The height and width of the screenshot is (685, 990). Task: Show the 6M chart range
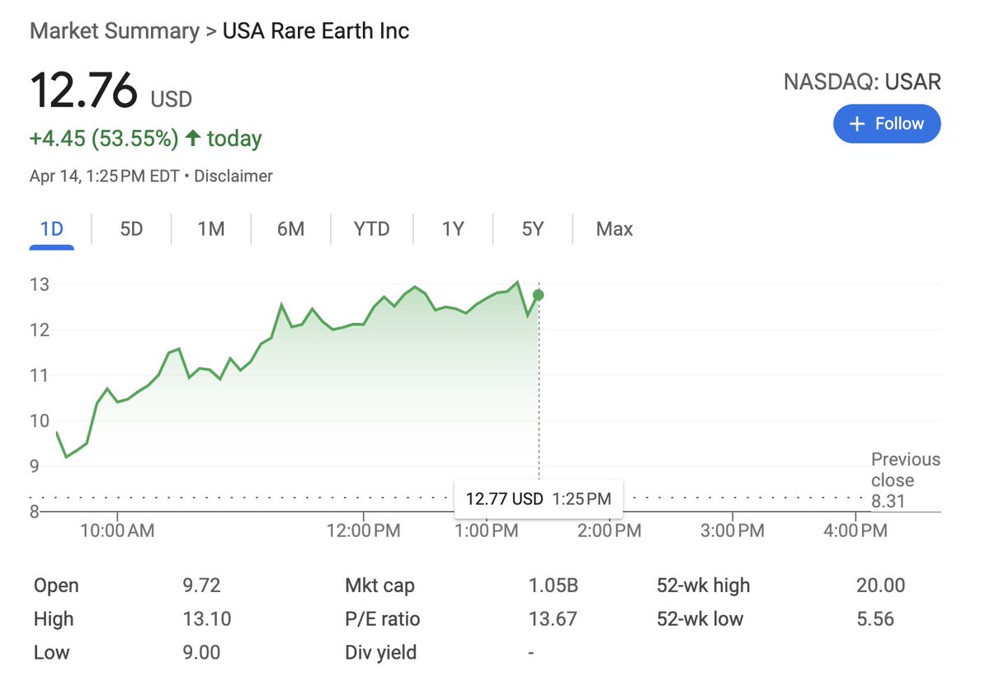pos(290,229)
